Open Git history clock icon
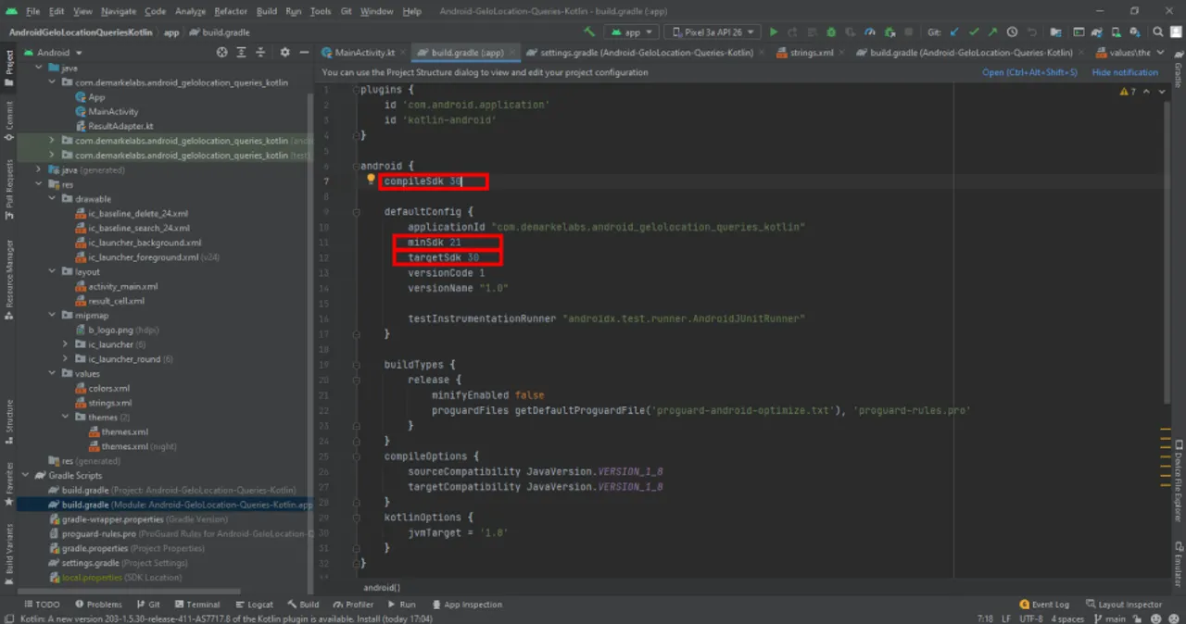Screen dimensions: 1186x624 pos(1012,32)
